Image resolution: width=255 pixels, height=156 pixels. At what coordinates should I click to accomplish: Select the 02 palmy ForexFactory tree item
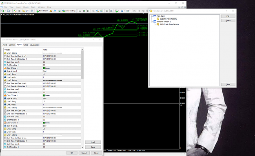click(169, 19)
